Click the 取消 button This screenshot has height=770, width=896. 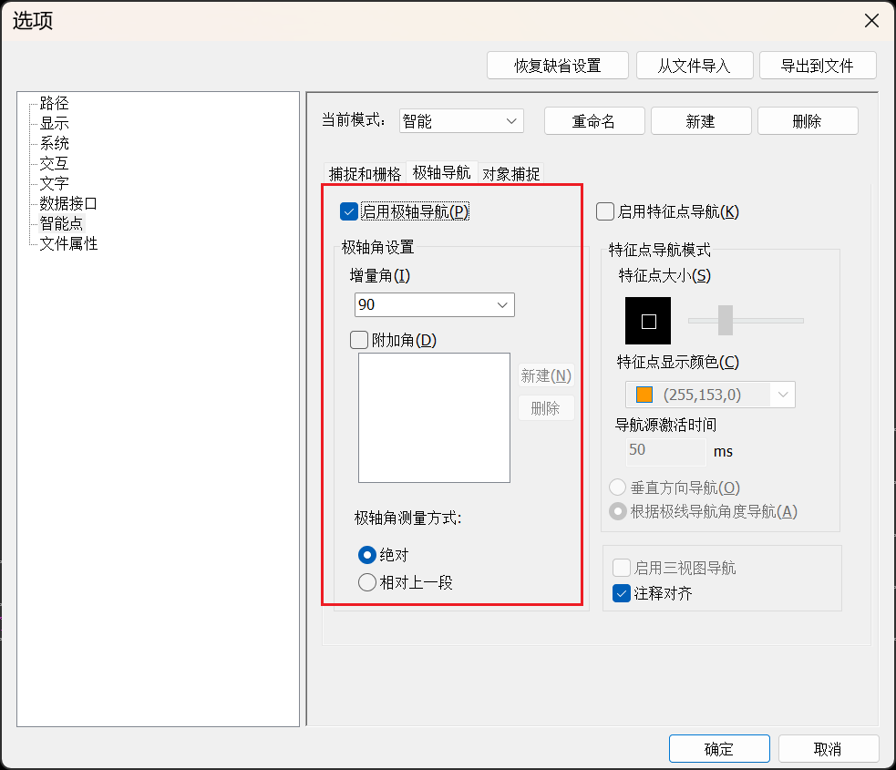point(829,749)
